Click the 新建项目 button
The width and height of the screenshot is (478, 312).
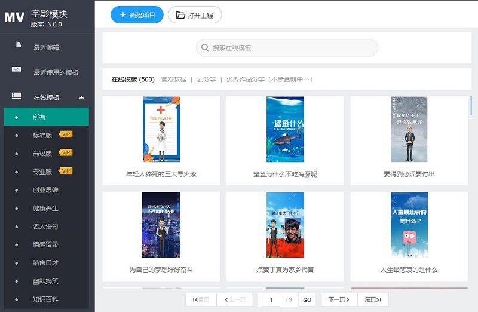[137, 14]
